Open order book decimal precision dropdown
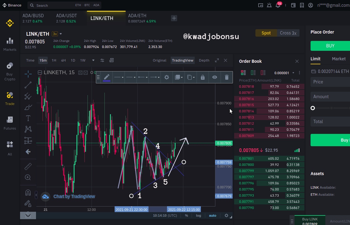 tap(284, 73)
